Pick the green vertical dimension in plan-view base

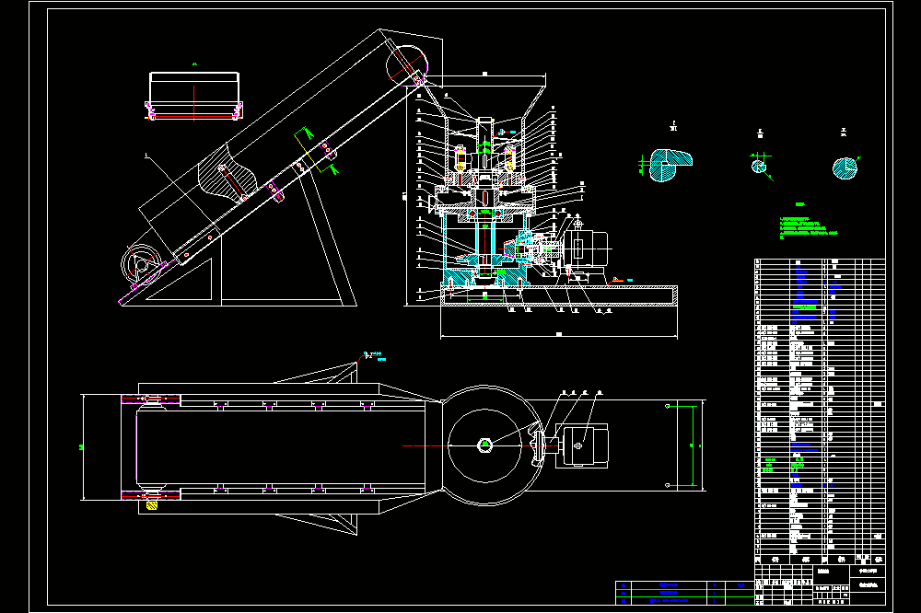(x=694, y=445)
